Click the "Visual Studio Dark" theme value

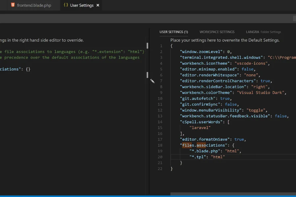coord(261,93)
